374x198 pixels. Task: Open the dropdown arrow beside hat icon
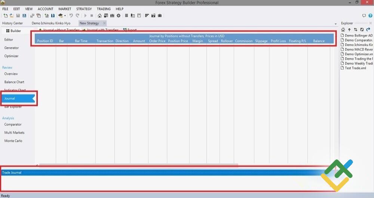pos(65,16)
